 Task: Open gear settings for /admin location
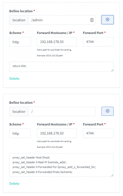[x=108, y=20]
